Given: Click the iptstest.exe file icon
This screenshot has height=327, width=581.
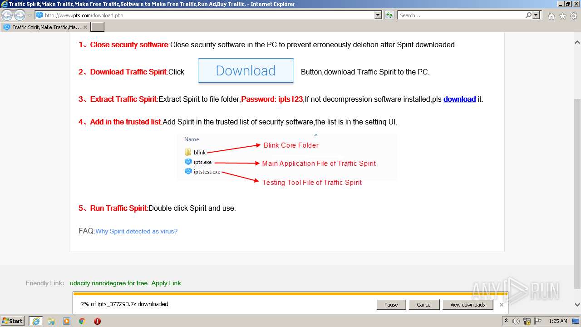Looking at the screenshot, I should click(188, 171).
